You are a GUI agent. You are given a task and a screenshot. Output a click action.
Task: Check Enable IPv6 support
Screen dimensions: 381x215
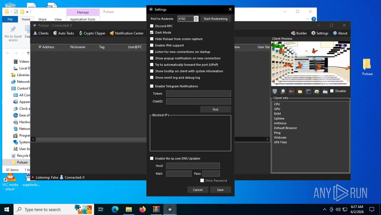[152, 45]
